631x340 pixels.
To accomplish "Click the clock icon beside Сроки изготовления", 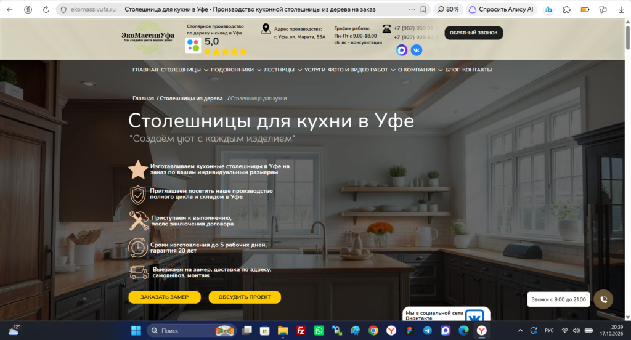I will point(137,248).
